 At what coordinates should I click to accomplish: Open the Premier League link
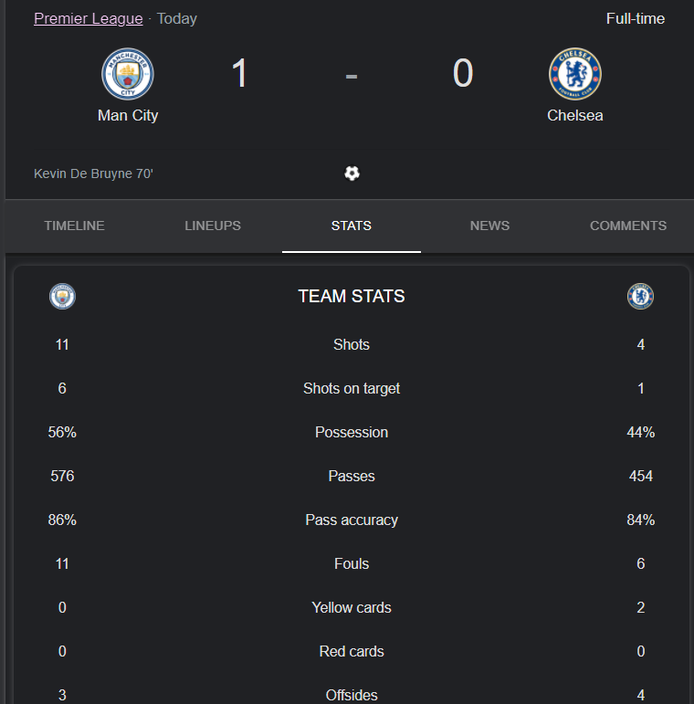coord(89,18)
